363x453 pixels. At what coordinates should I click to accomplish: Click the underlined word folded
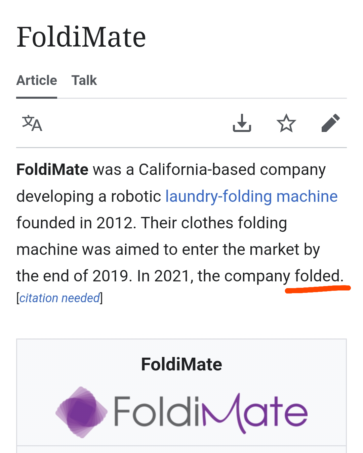point(317,276)
